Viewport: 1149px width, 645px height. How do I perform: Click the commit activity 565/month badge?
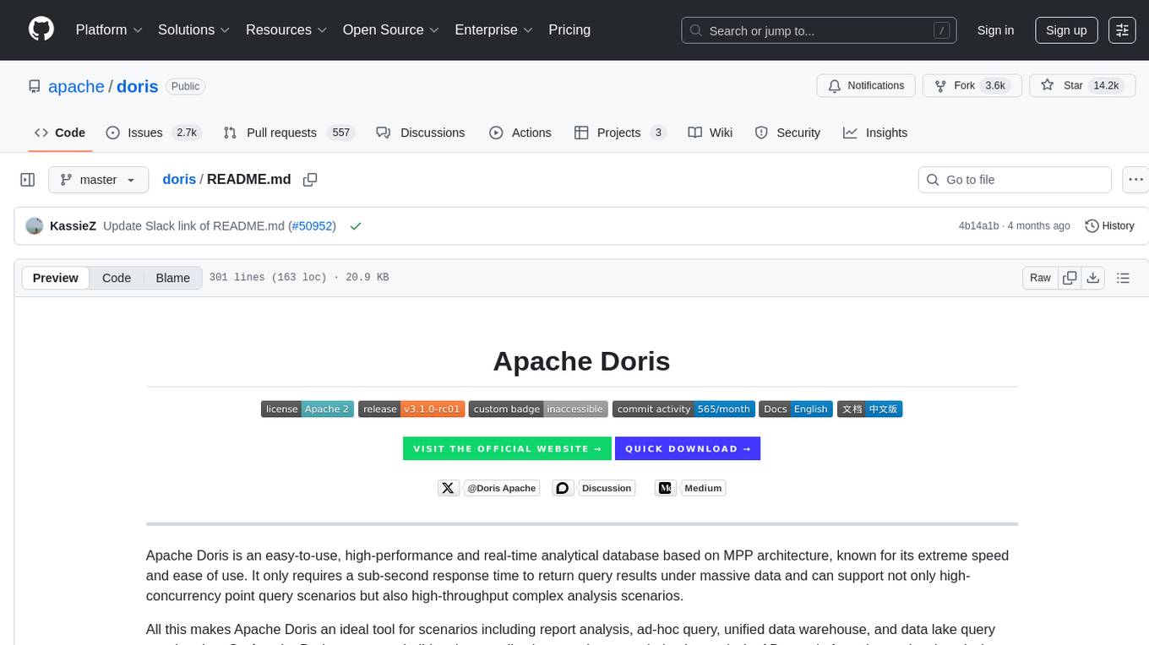[683, 409]
